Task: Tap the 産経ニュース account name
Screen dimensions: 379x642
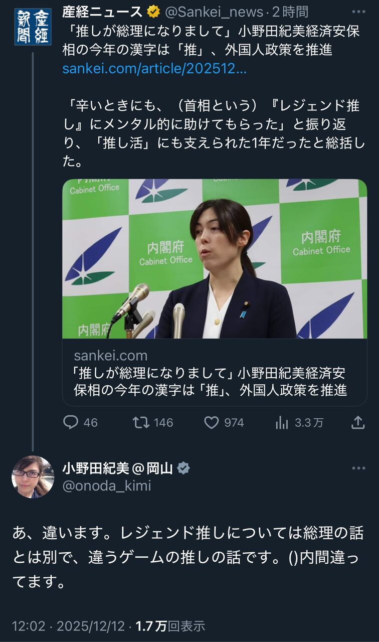Action: coord(103,12)
